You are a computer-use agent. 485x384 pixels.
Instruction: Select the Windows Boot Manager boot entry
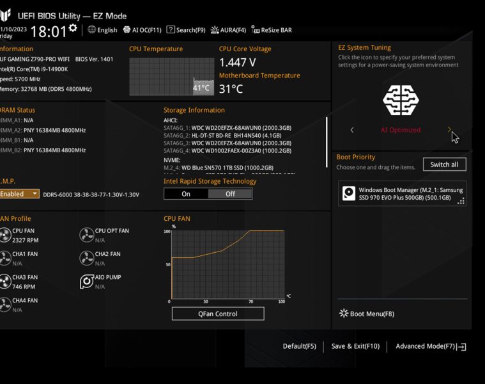tap(402, 194)
